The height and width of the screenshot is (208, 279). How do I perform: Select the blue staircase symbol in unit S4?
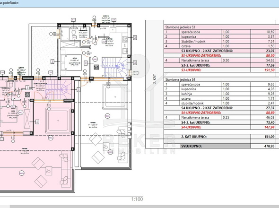pos(114,68)
